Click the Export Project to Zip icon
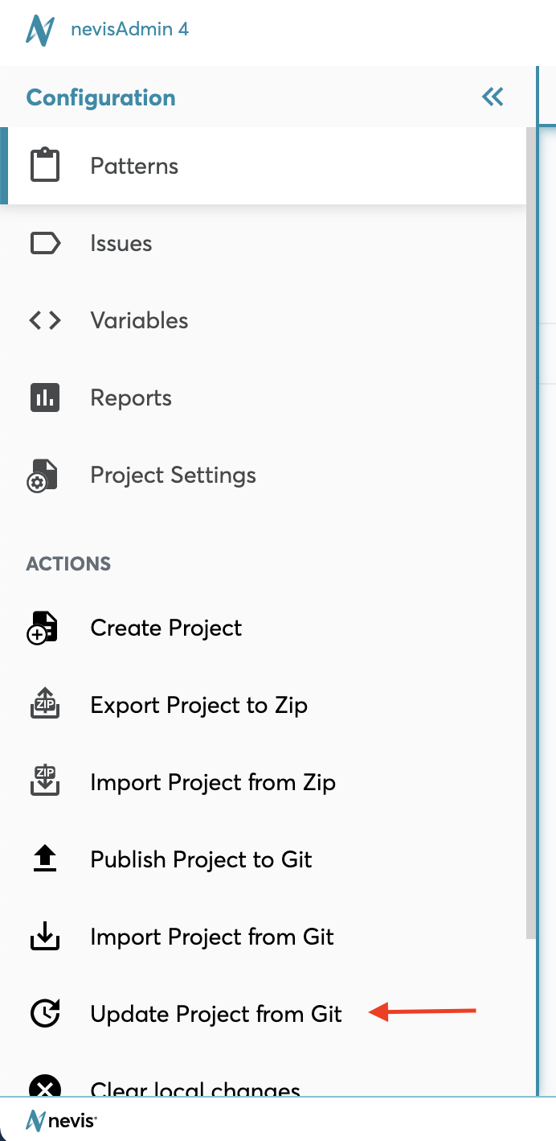Screen dimensions: 556x1141 coord(45,705)
